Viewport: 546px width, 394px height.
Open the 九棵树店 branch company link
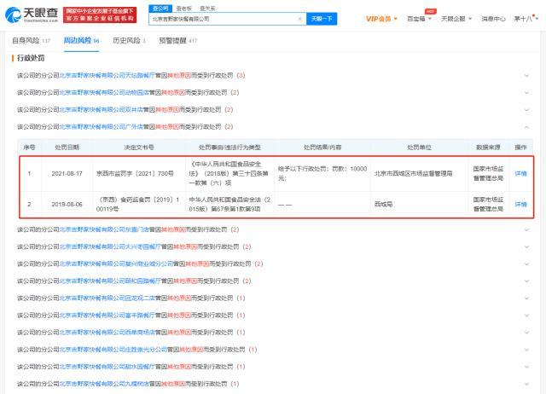click(104, 384)
